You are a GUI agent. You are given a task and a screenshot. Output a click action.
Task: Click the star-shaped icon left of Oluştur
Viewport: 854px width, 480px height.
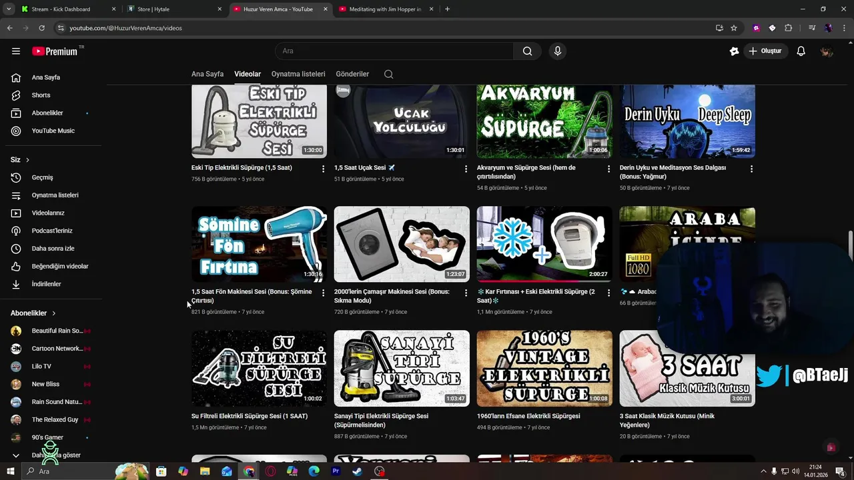click(734, 51)
